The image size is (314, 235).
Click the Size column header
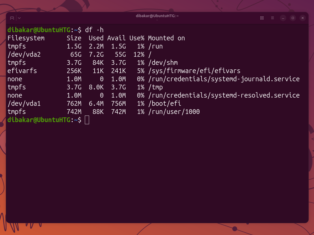point(74,38)
